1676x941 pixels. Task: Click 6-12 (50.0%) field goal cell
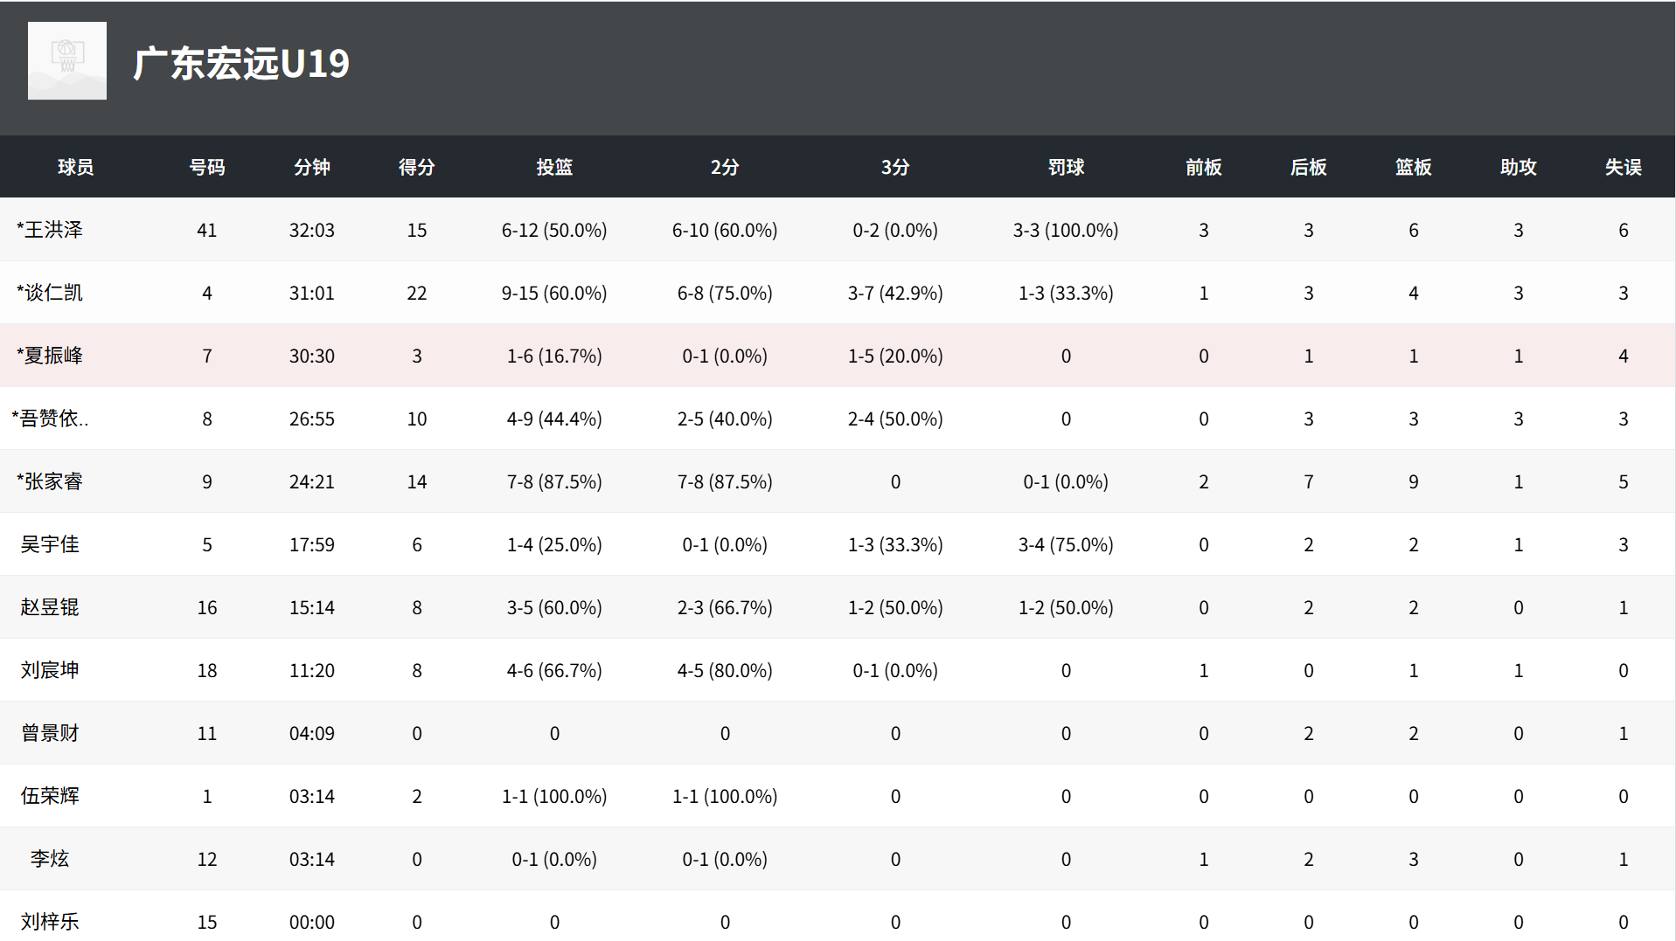point(554,230)
